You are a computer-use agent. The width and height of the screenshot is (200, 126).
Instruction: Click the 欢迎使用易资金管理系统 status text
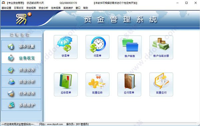(18, 124)
